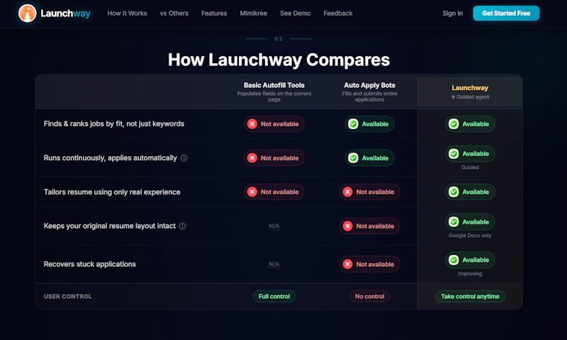Click the 'Improving' note under Available
567x340 pixels.
pos(470,274)
